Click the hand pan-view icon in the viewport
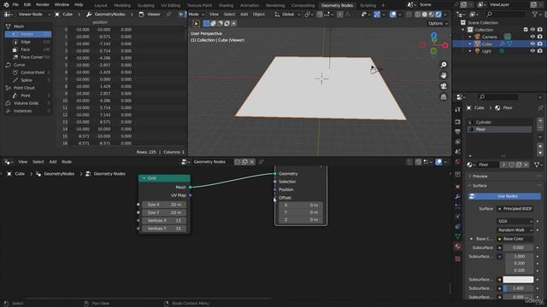The width and height of the screenshot is (547, 307). (444, 76)
